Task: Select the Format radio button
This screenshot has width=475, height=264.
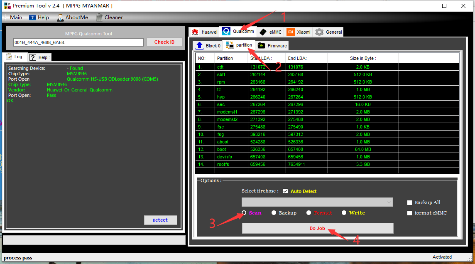Action: 309,213
